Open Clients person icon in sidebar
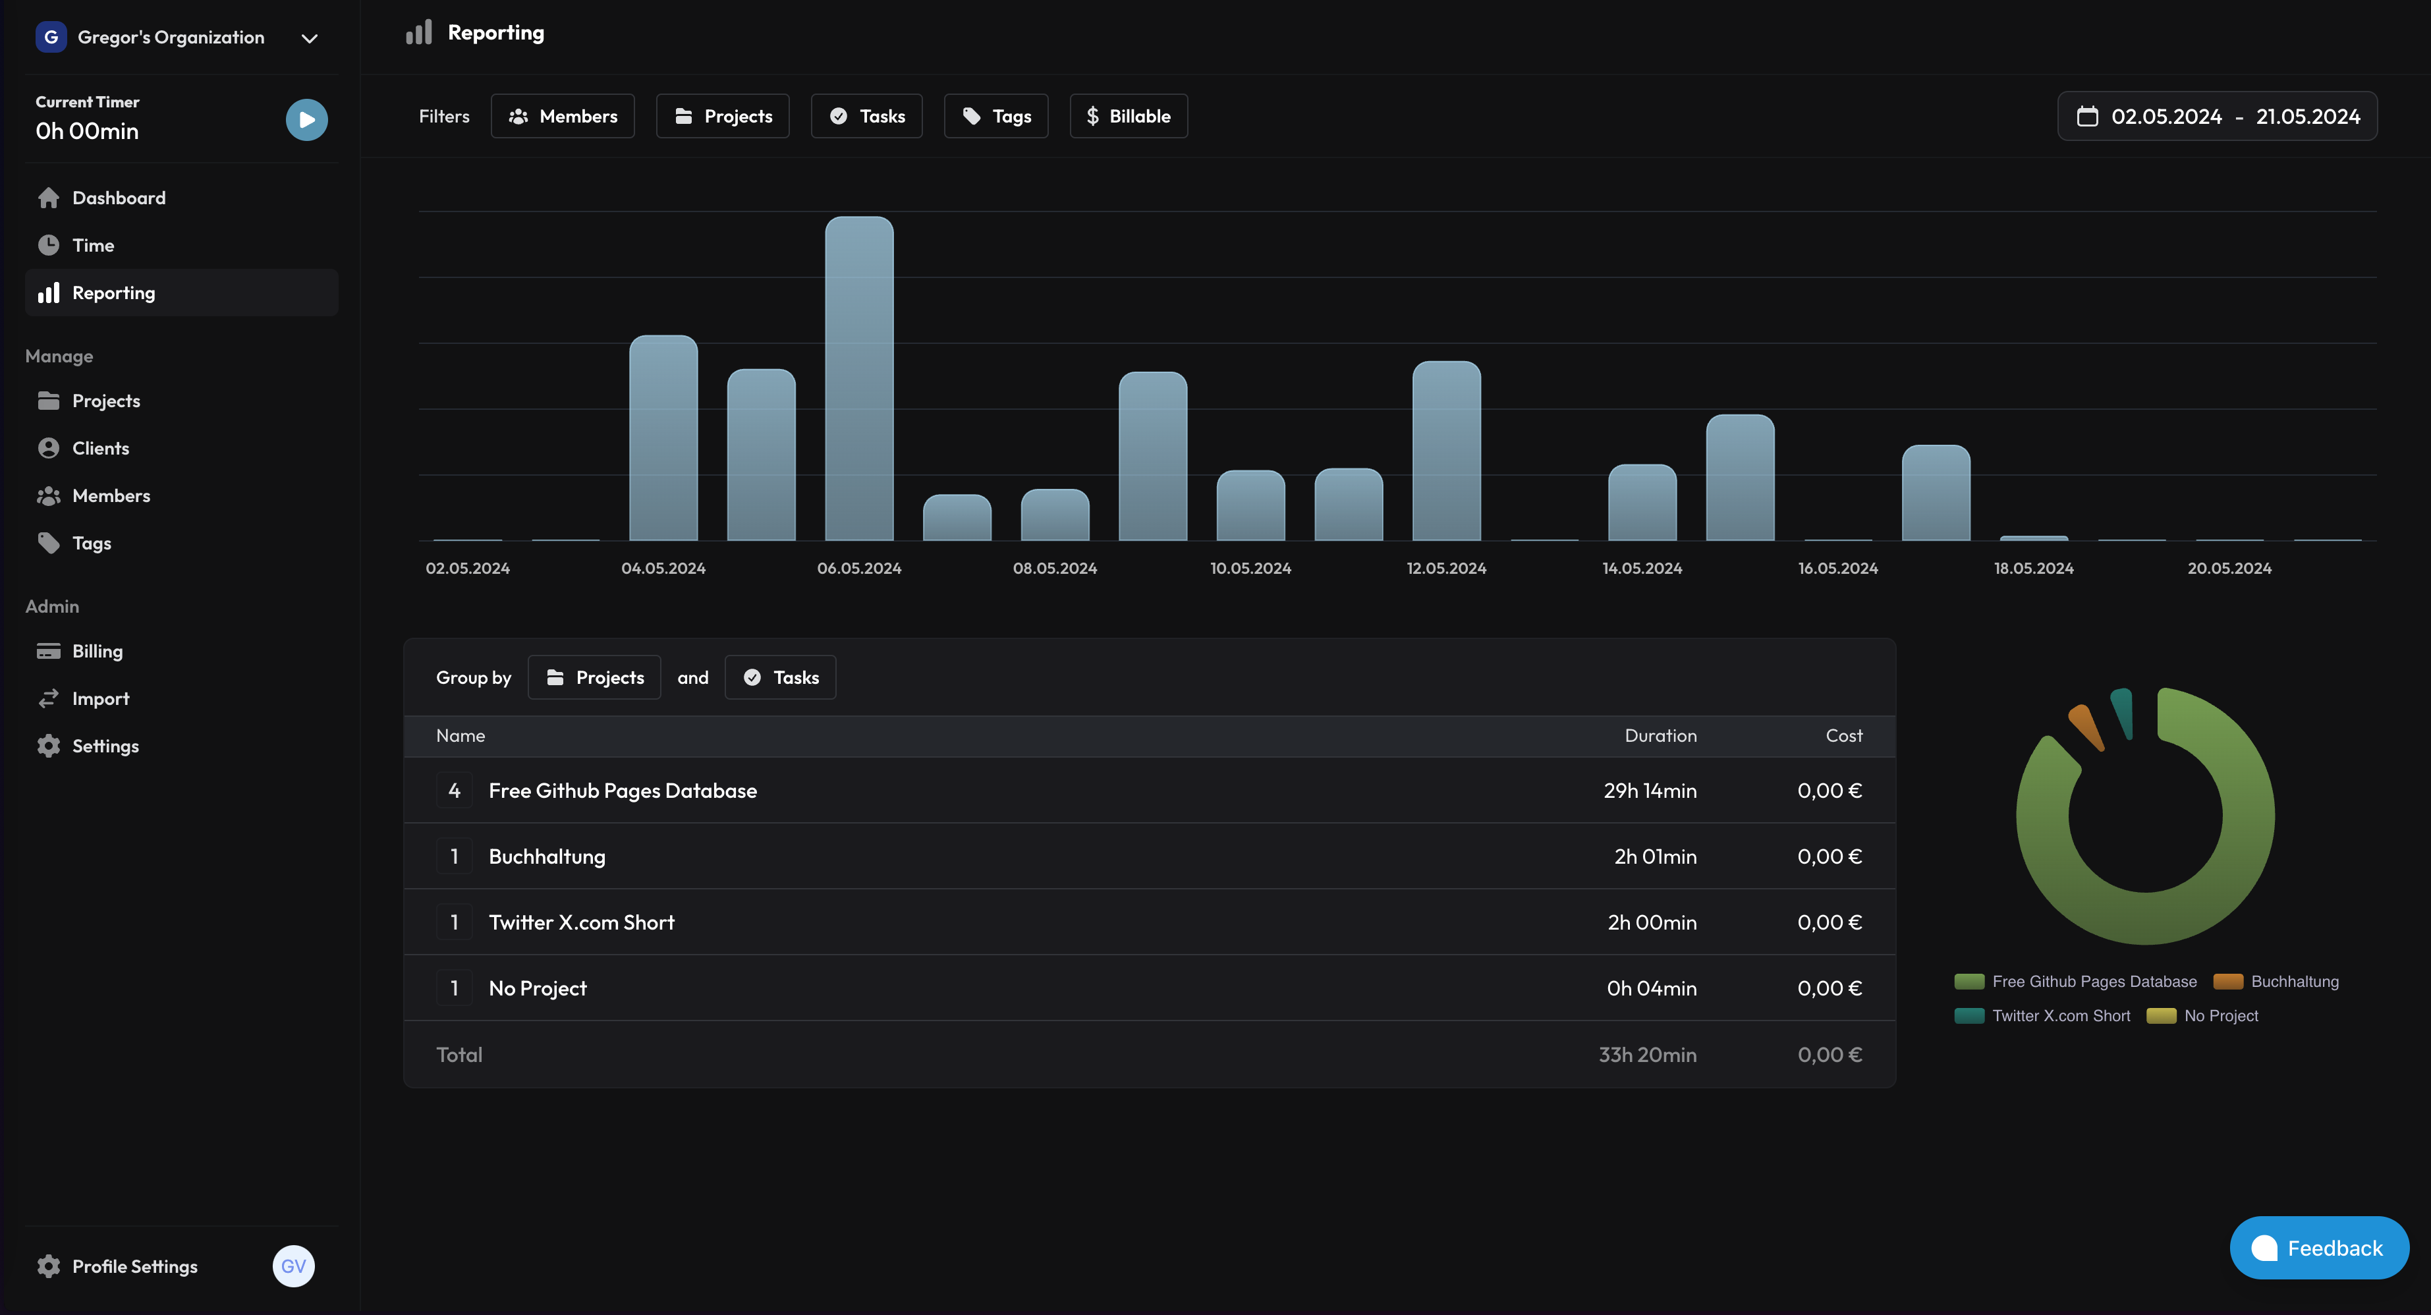 click(x=49, y=449)
